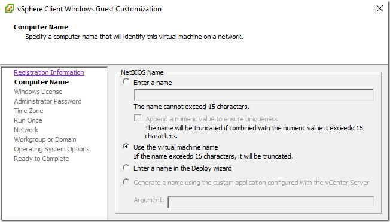Click the Workgroup or Domain step
Screen dimensions: 390x222
[45, 139]
